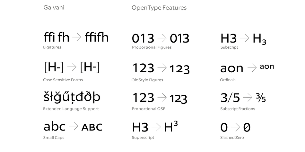This screenshot has width=305, height=152.
Task: Click the arrow in the OldStyle Figures sample
Action: click(x=162, y=68)
